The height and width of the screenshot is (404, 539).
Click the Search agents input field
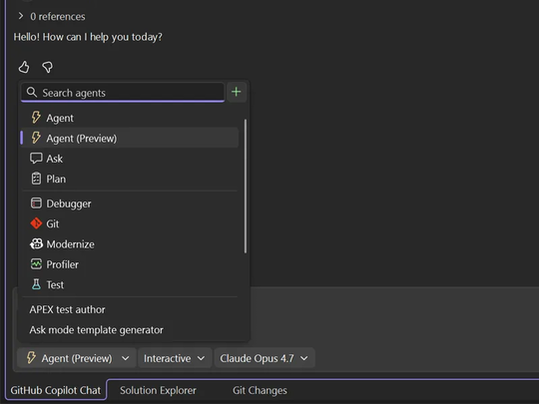(x=123, y=93)
